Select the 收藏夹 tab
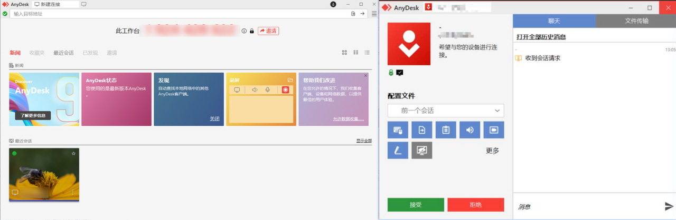676x220 pixels. pyautogui.click(x=37, y=53)
